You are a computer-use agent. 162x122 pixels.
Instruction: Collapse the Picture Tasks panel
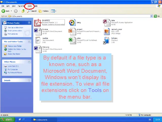click(29, 23)
